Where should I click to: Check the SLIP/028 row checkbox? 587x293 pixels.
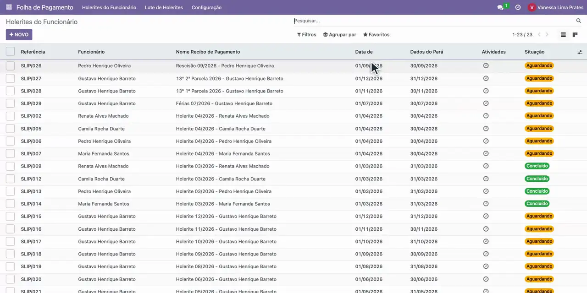(10, 91)
